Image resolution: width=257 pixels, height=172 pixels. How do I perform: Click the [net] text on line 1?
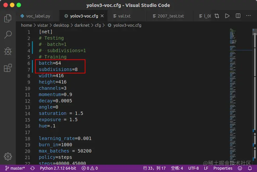click(45, 32)
